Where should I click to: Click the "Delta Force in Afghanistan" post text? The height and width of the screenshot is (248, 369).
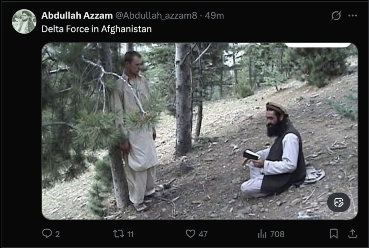(97, 29)
